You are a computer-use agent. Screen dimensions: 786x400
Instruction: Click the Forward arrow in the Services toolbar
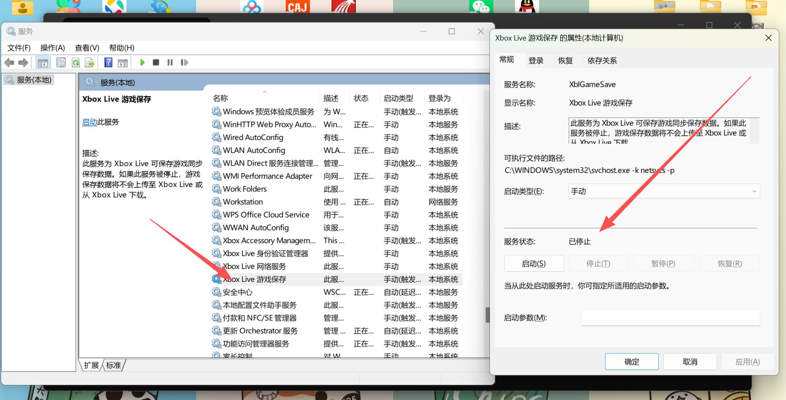tap(23, 63)
